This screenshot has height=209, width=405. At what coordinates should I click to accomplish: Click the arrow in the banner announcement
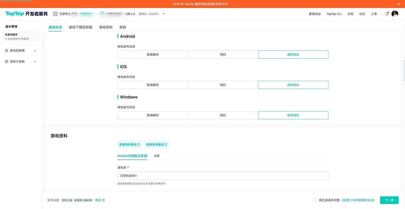point(232,4)
